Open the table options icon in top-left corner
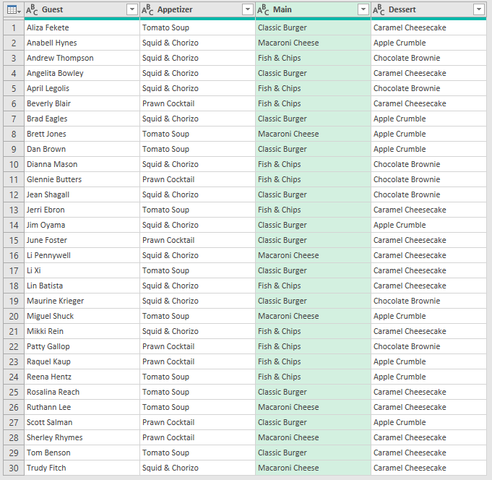Viewport: 492px width, 480px height. point(13,9)
